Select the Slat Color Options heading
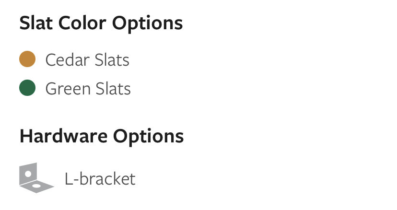Image resolution: width=397 pixels, height=210 pixels. coord(101,23)
